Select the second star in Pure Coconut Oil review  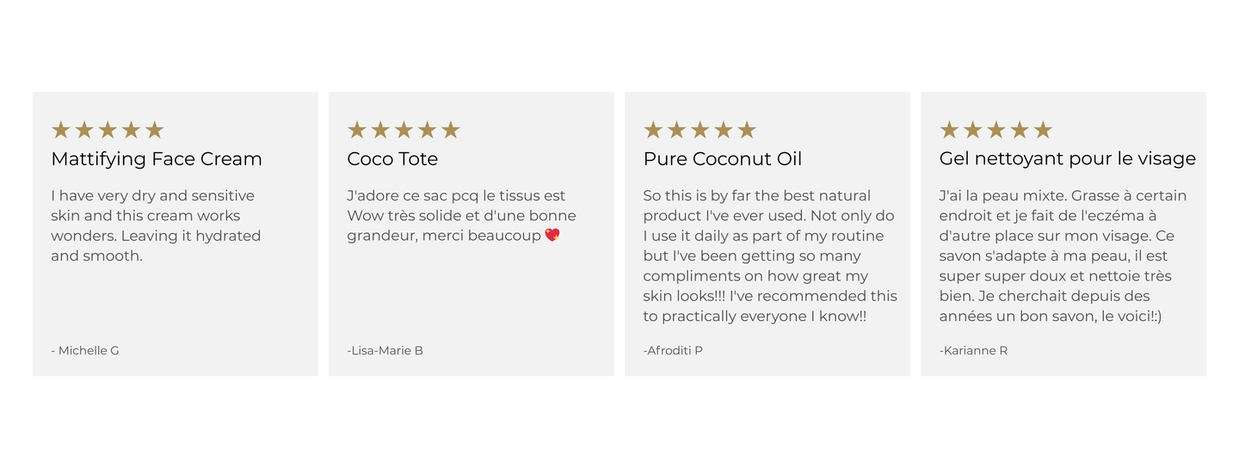(x=676, y=130)
